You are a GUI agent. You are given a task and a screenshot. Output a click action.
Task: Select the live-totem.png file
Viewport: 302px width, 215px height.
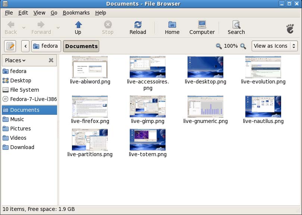pos(148,140)
